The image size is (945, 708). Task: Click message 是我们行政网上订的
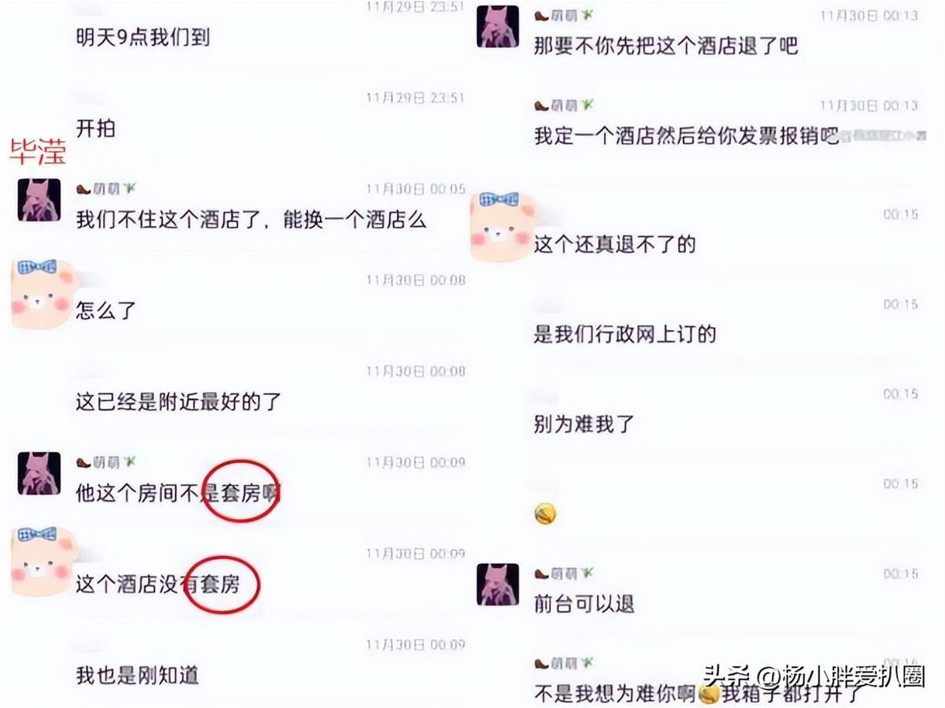point(625,334)
